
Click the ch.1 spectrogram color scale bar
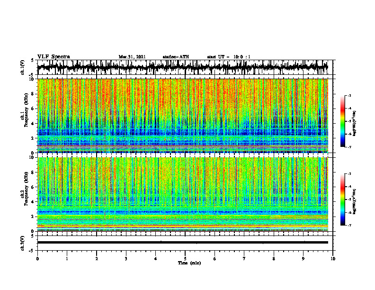point(342,121)
